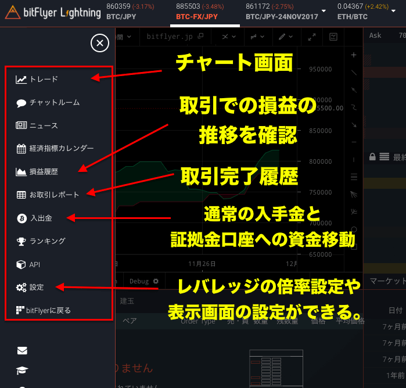Click the plus crosshair tool in chart sidebar

[354, 55]
